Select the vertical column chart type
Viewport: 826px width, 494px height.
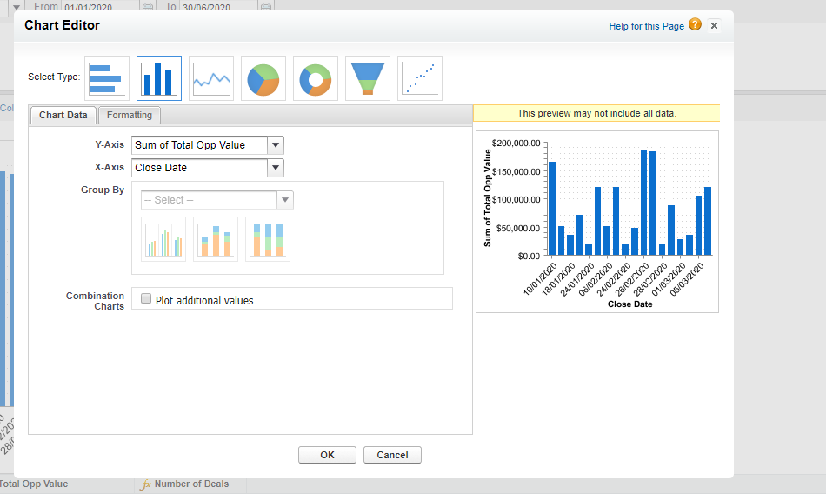[x=159, y=77]
